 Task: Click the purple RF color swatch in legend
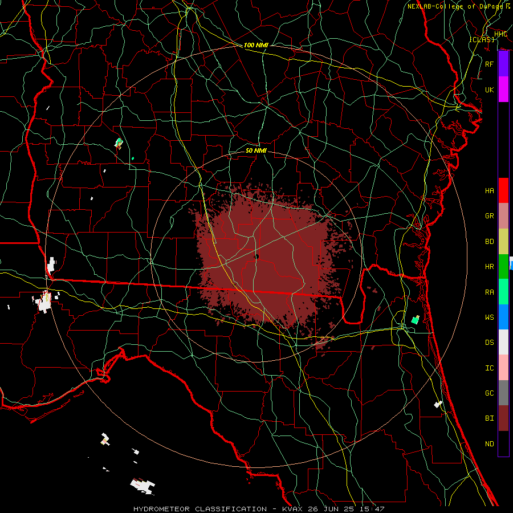coord(503,64)
